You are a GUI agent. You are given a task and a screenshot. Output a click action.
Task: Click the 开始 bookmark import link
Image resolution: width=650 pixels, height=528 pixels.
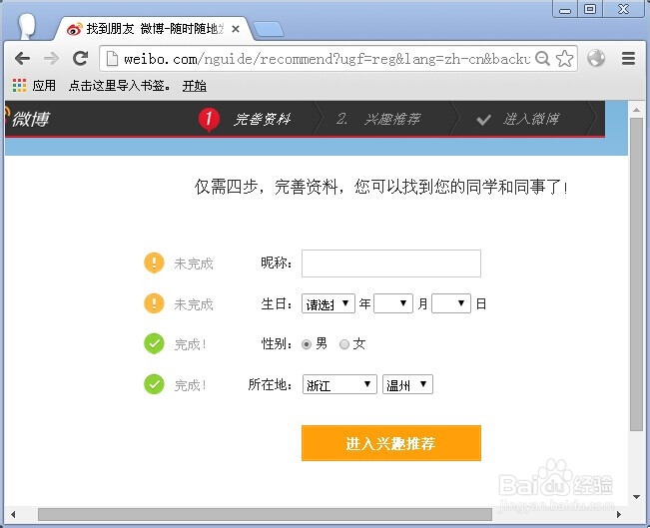(x=195, y=86)
